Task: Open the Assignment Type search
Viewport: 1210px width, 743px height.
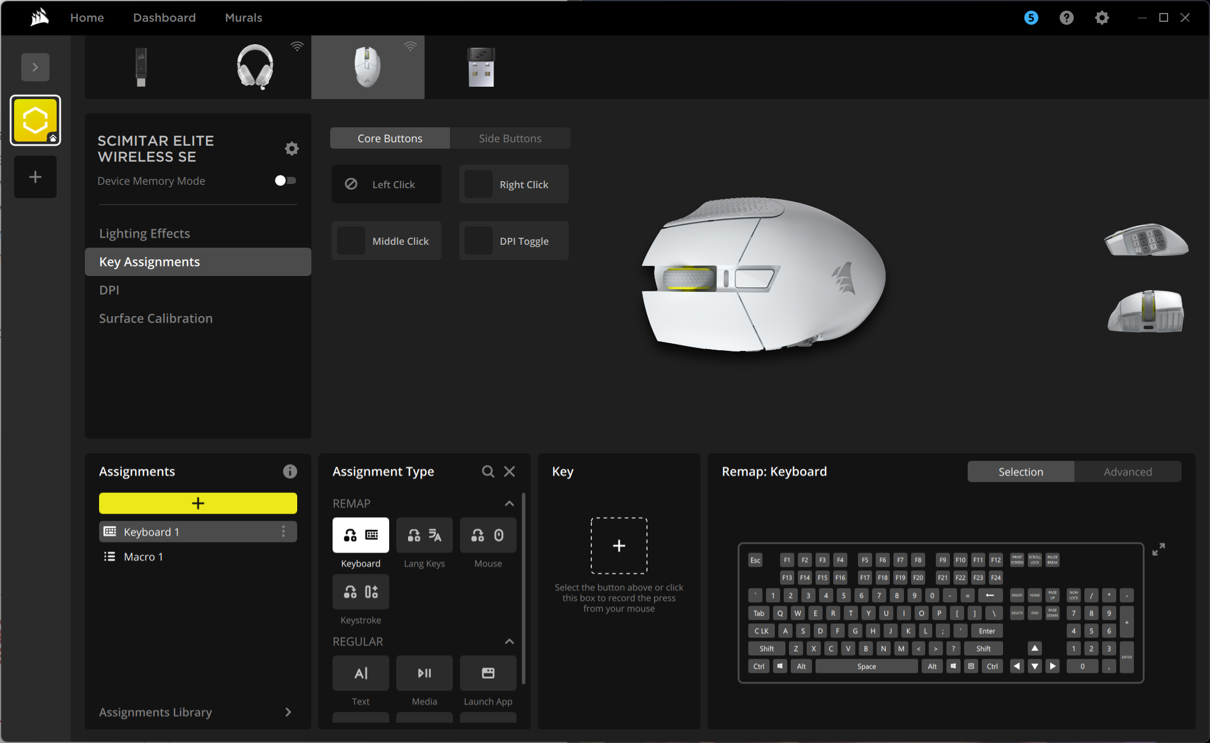Action: coord(488,471)
